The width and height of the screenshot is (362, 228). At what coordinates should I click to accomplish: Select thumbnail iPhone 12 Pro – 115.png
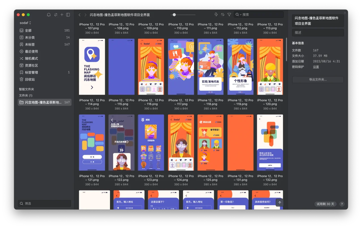coord(122,67)
